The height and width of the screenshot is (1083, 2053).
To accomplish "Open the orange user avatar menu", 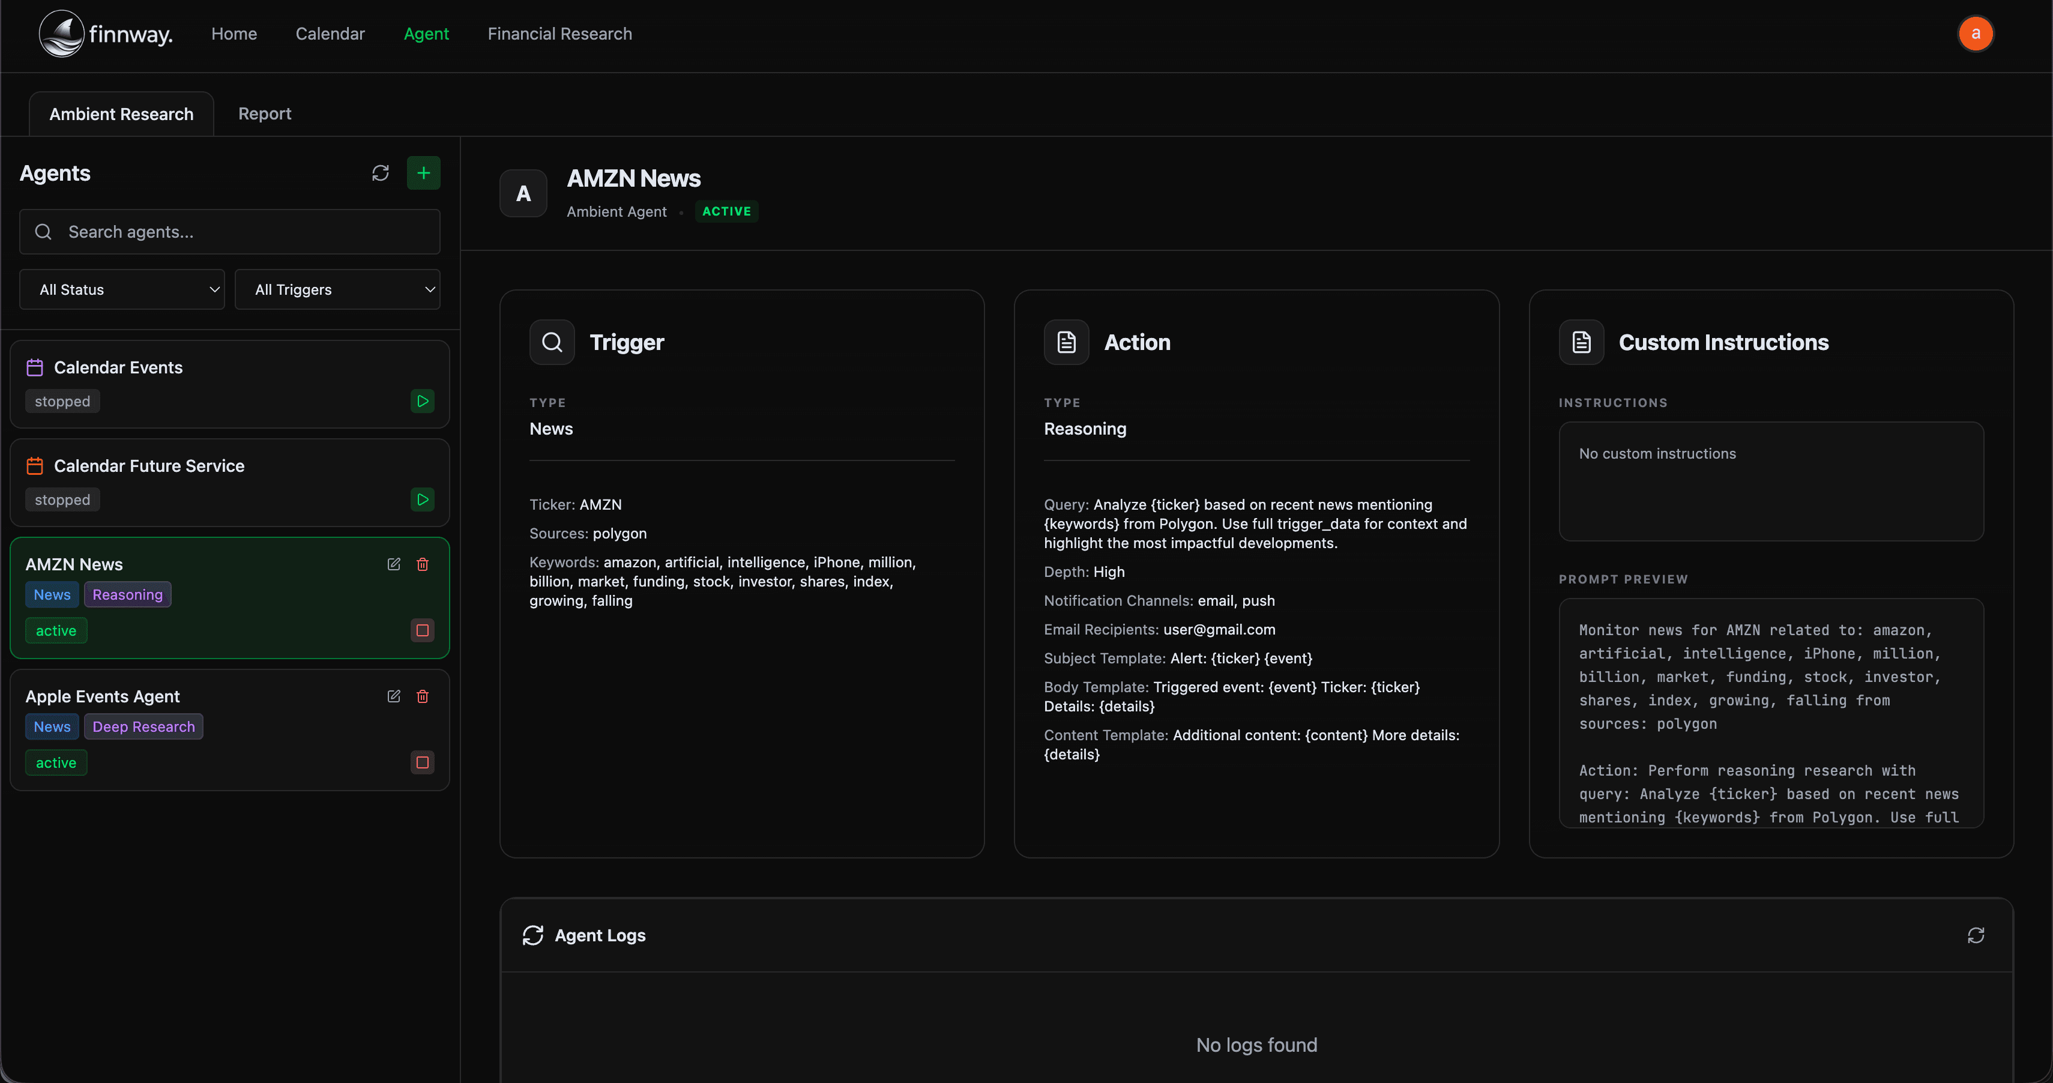I will [x=1975, y=34].
